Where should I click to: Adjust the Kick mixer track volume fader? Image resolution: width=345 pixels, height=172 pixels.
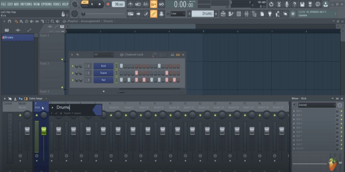pos(44,131)
